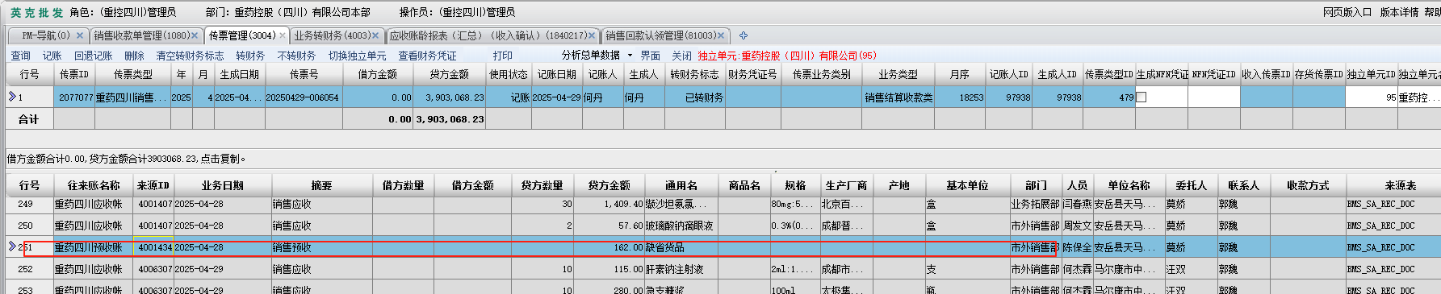Click the 借方金额合计 copy summary line
This screenshot has height=294, width=1441.
point(127,159)
